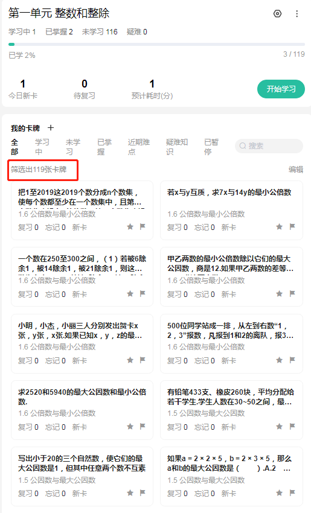The image size is (311, 513).
Task: Star the 把1至2019 card
Action: [130, 226]
